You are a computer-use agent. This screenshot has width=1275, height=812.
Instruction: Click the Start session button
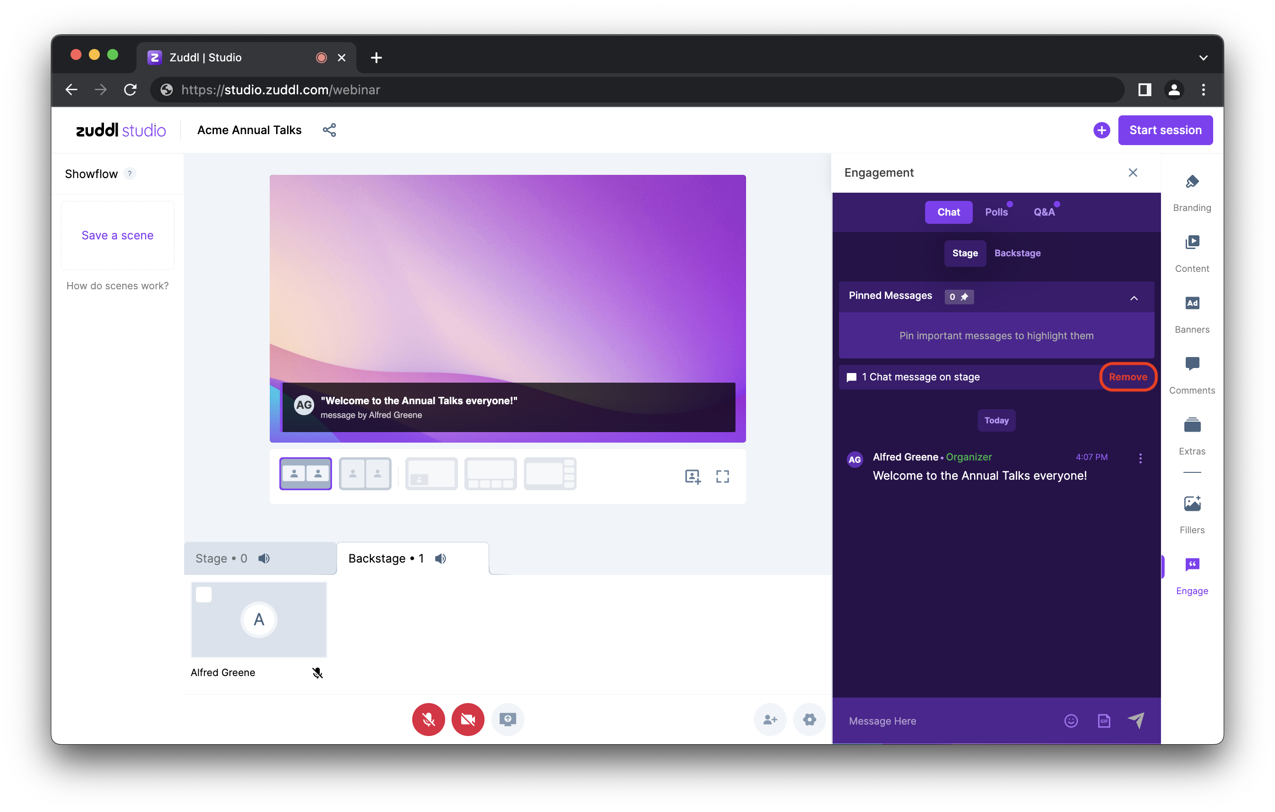coord(1165,130)
